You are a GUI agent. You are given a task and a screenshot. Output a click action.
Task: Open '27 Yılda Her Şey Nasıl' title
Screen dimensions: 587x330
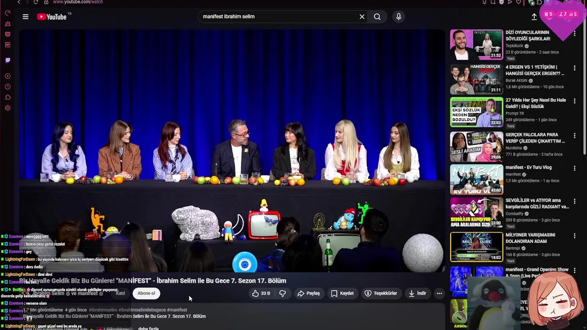tap(536, 103)
